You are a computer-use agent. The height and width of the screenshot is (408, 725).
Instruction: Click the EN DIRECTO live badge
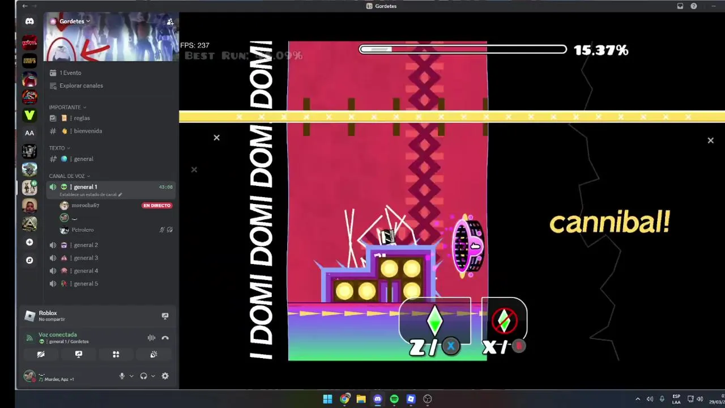pyautogui.click(x=157, y=206)
